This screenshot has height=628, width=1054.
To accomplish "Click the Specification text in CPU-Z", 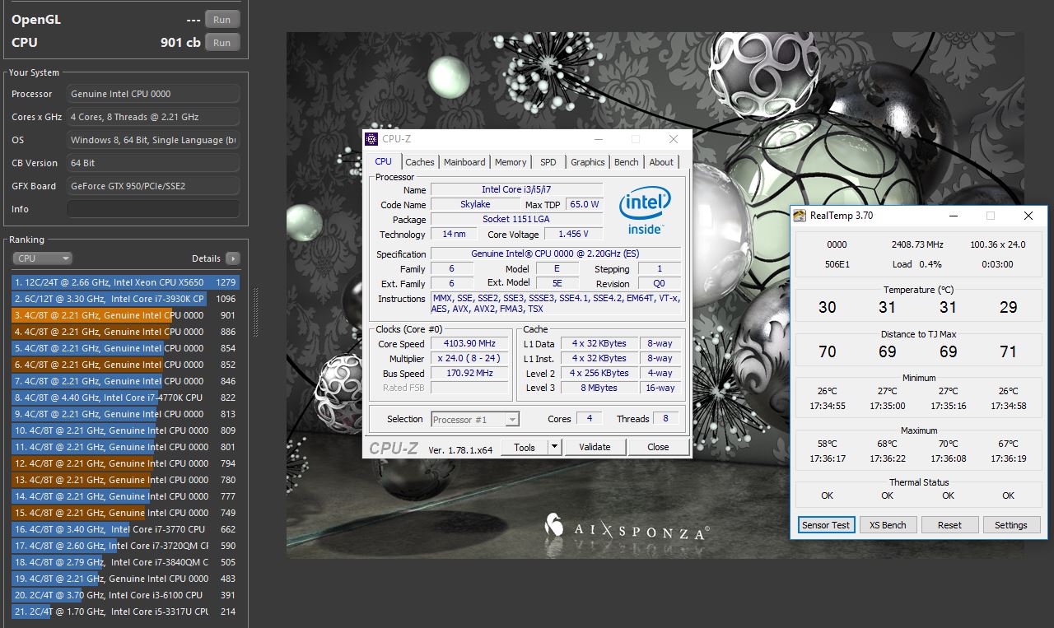I will tap(556, 254).
